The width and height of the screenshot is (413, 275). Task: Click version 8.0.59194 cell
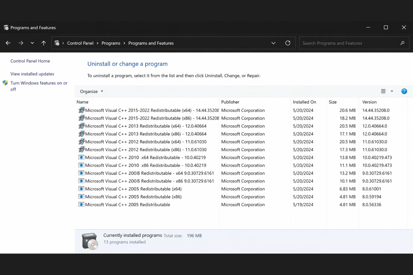(x=372, y=197)
